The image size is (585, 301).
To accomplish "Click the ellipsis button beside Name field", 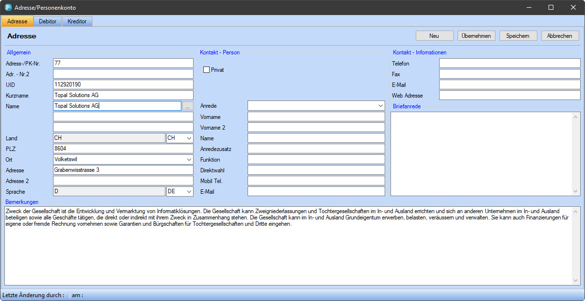I will [188, 106].
